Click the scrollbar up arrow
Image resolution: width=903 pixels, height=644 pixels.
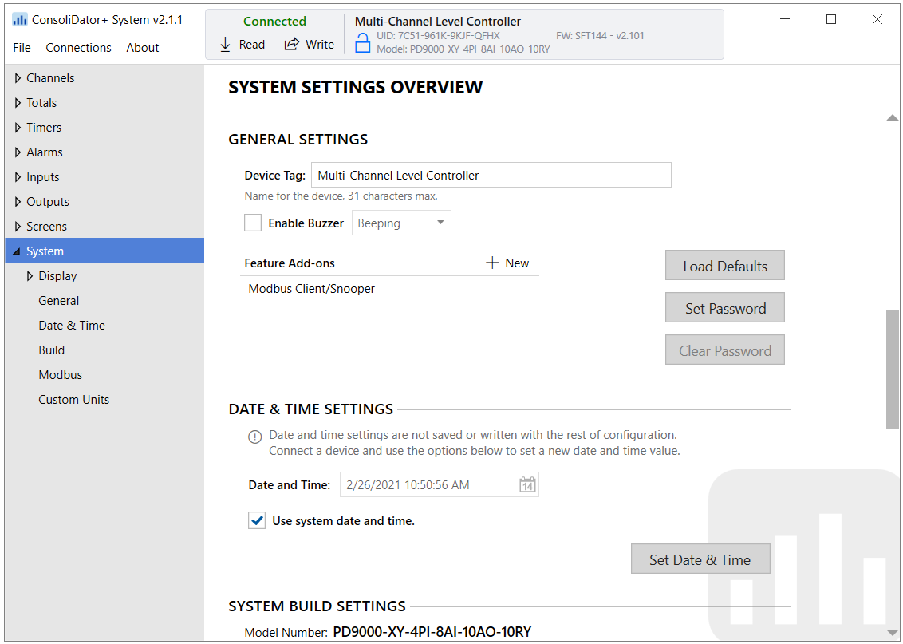[892, 117]
